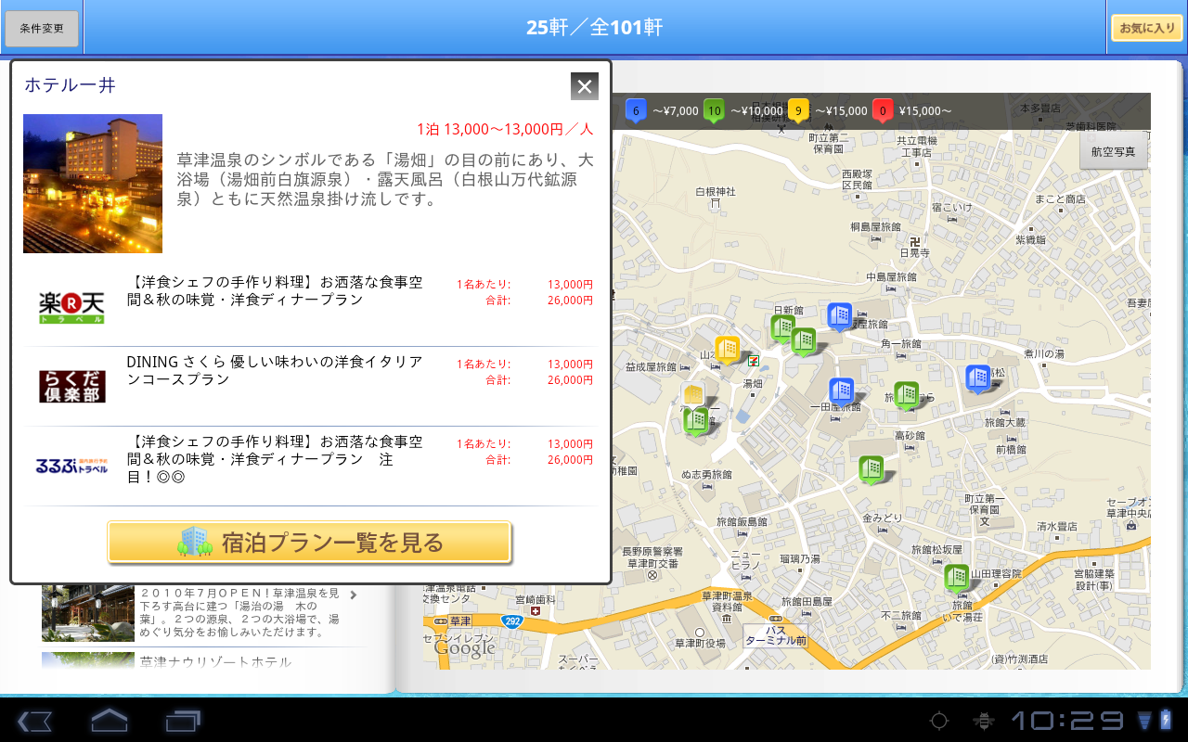Select the 楽天トラベル logo plan row
Image resolution: width=1188 pixels, height=742 pixels.
tap(310, 306)
